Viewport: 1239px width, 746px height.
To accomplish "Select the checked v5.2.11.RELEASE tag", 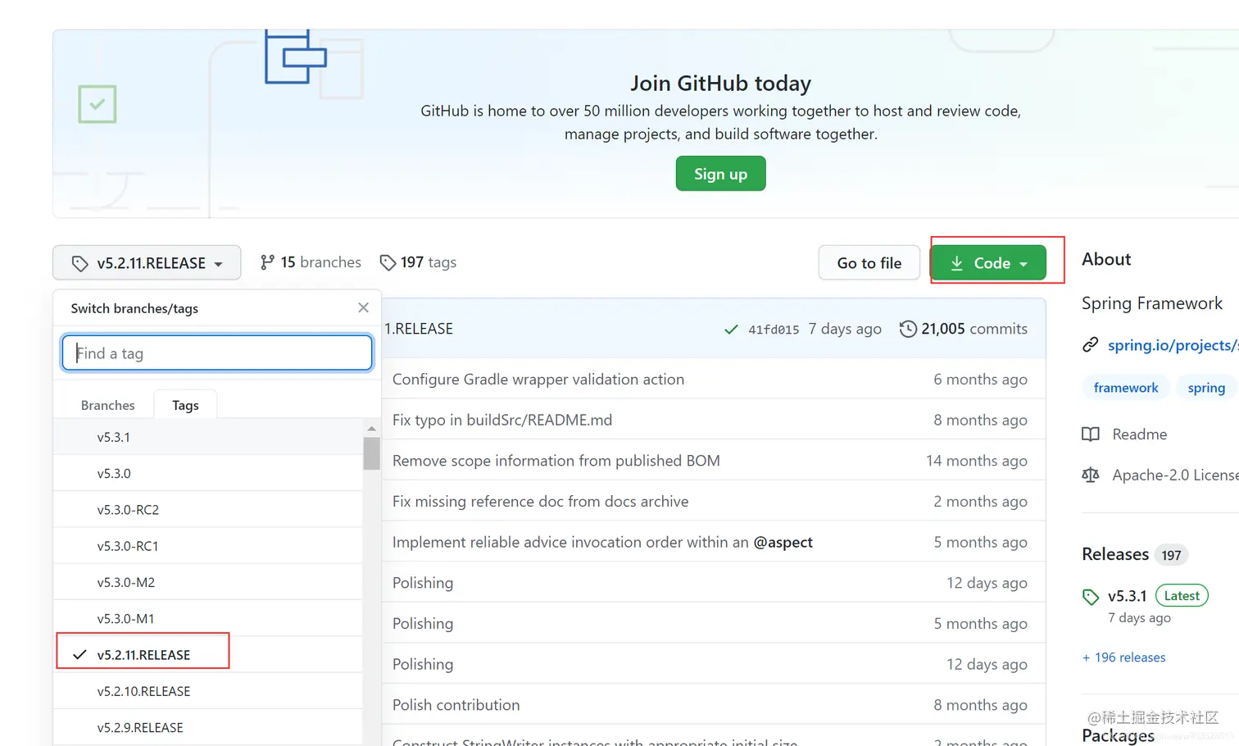I will [x=208, y=654].
